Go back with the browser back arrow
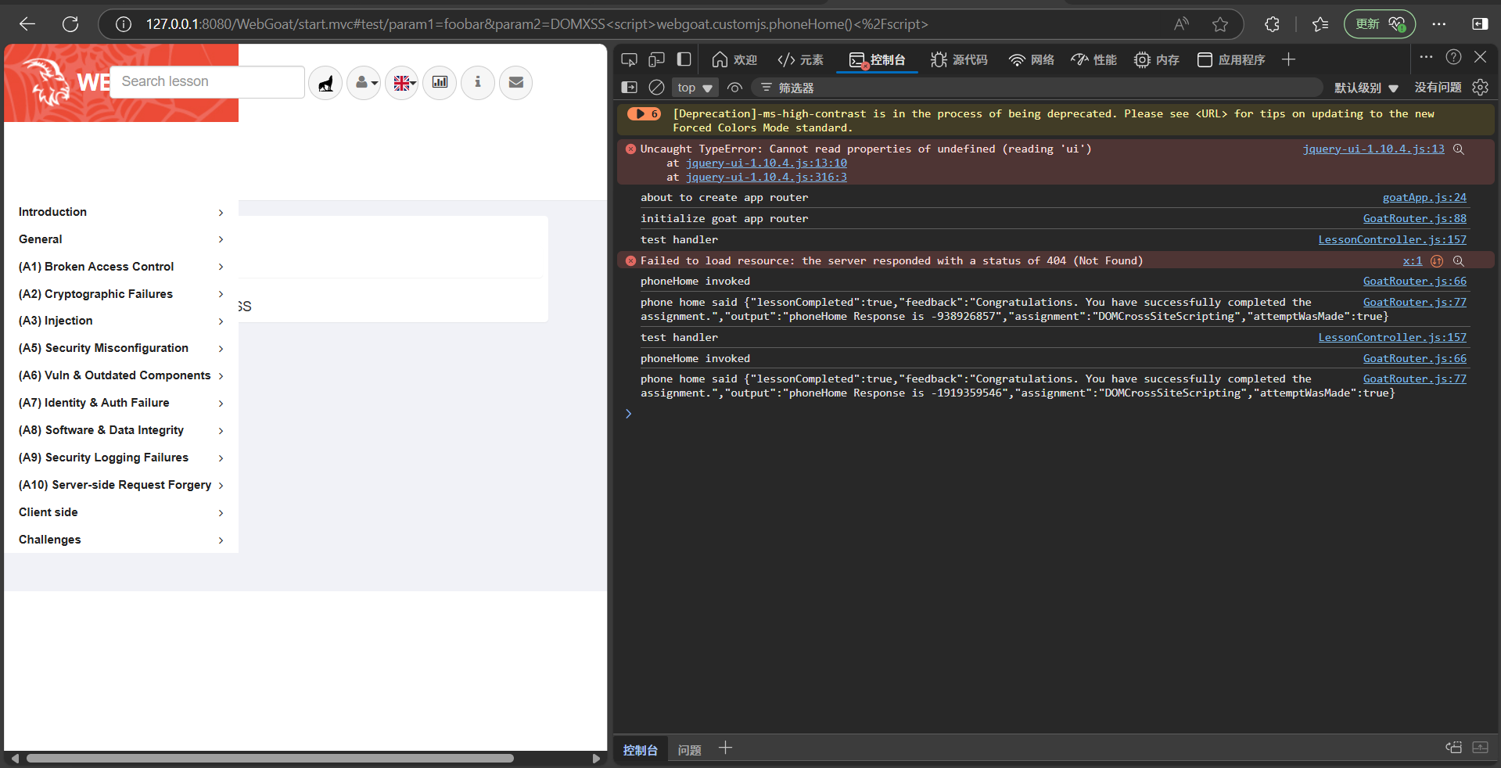The image size is (1501, 768). (x=27, y=24)
